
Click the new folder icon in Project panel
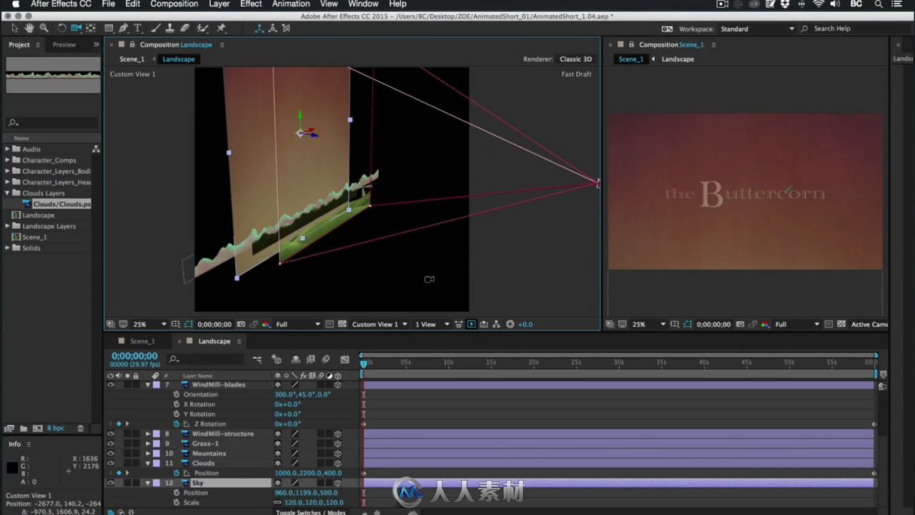coord(24,428)
